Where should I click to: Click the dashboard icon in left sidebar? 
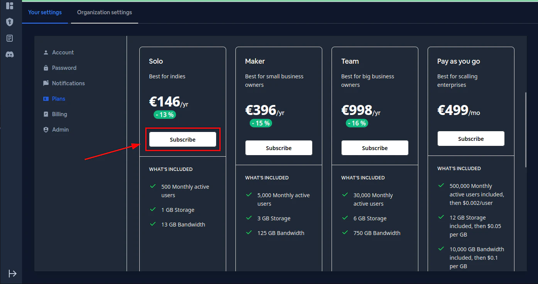(10, 6)
